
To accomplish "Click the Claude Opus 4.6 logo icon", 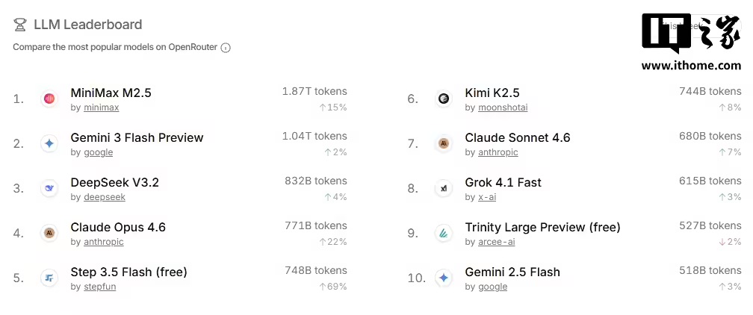I will coord(49,233).
